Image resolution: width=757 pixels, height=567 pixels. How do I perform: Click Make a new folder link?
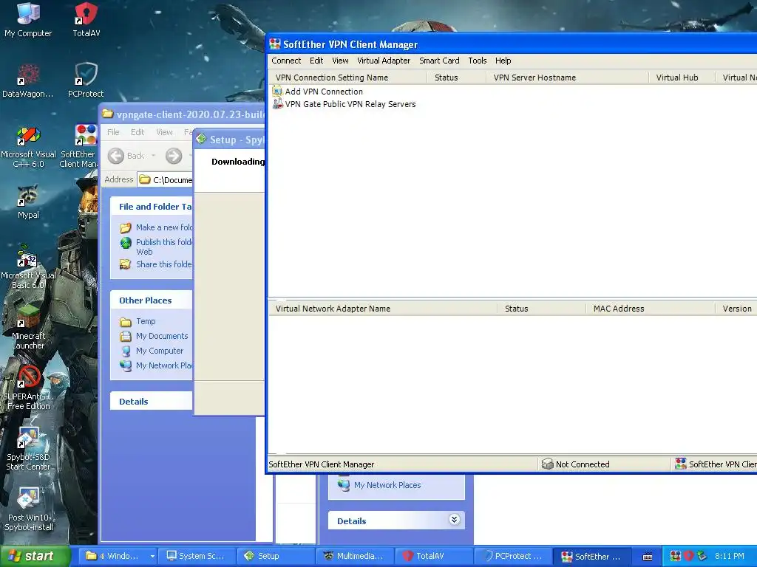164,227
